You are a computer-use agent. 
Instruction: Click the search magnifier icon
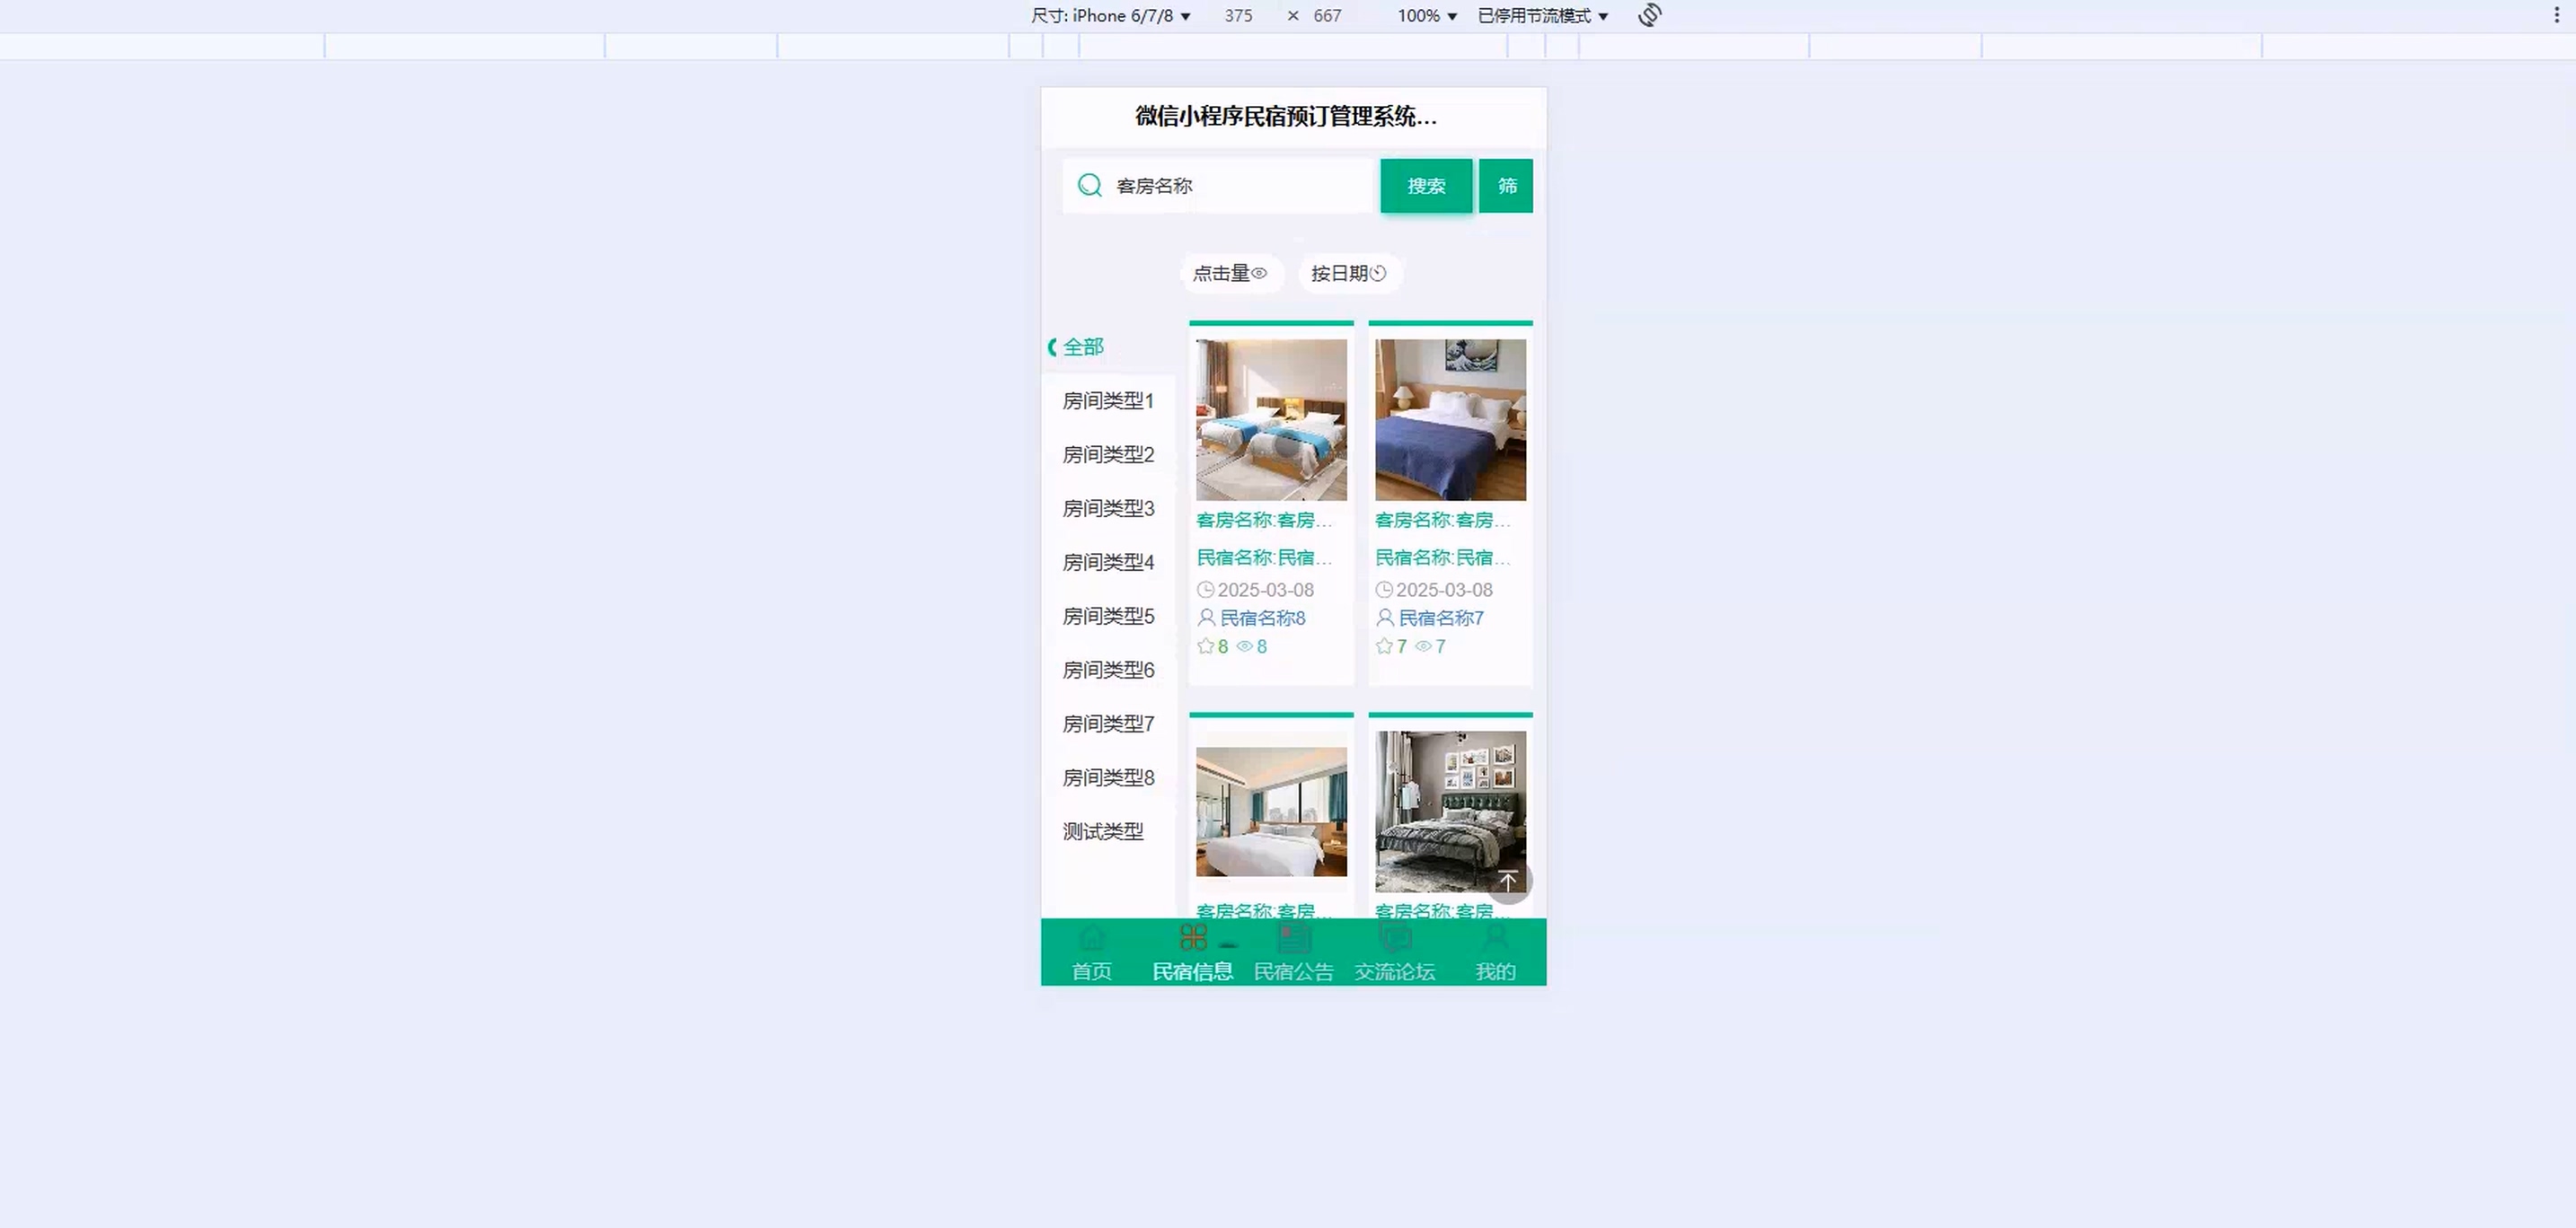[x=1089, y=185]
